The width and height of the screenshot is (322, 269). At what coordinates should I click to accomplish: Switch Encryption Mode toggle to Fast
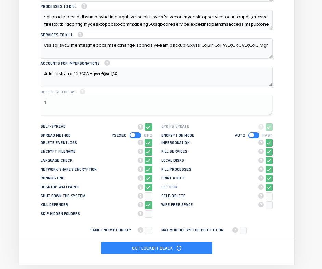(x=254, y=135)
